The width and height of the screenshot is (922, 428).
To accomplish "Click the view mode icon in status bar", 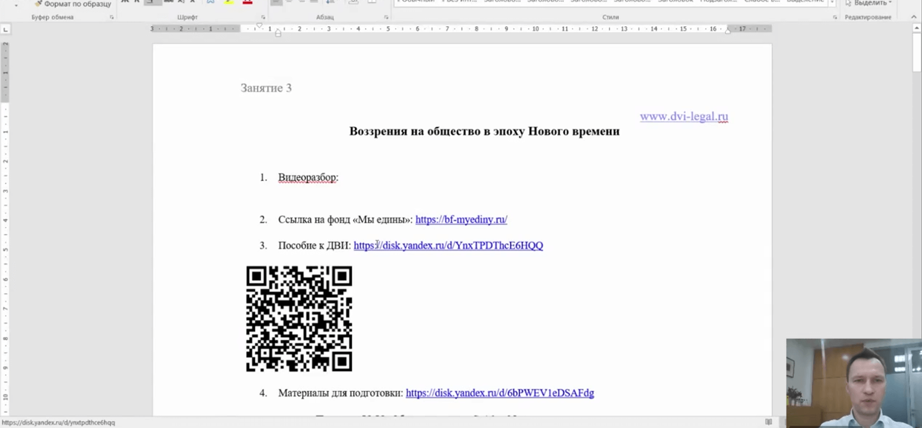I will [768, 422].
